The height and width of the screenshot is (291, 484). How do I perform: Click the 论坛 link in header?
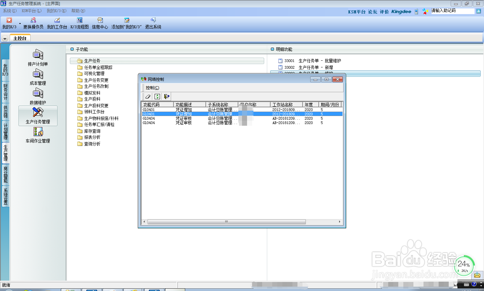point(372,12)
